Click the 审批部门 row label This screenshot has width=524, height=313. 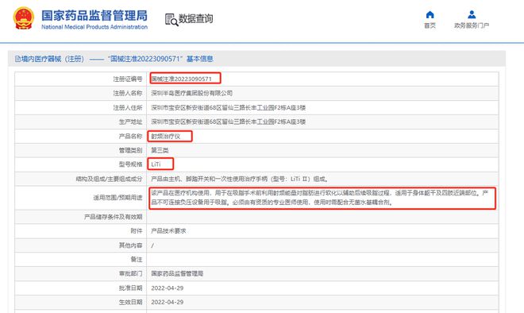(x=130, y=273)
